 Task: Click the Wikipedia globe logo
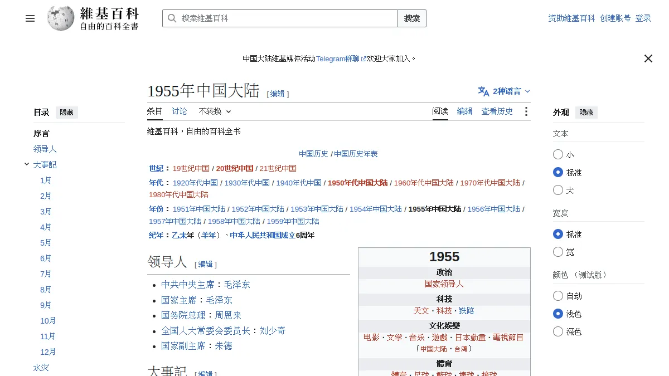coord(61,18)
